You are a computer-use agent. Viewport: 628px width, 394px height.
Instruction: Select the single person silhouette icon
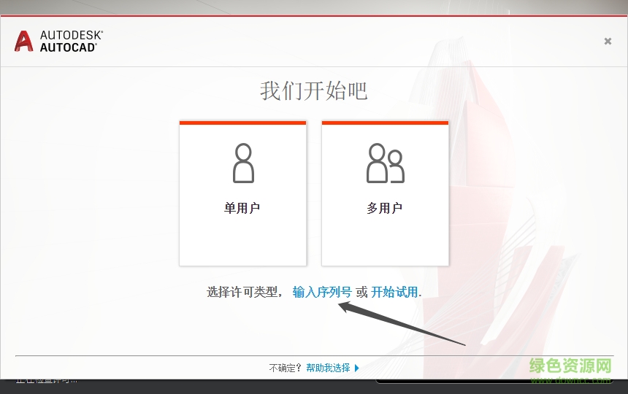243,163
